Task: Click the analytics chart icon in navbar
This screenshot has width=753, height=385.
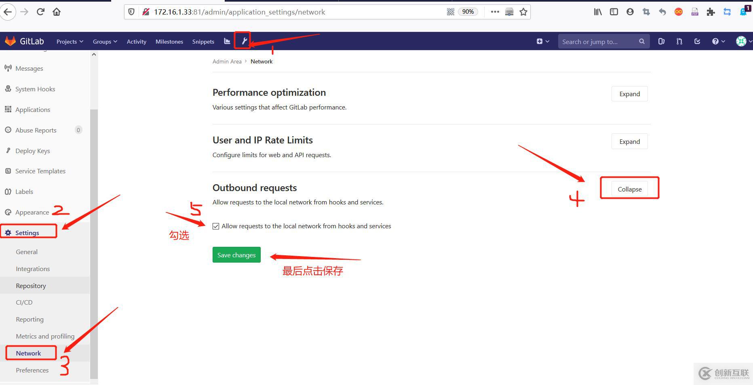Action: pyautogui.click(x=227, y=41)
